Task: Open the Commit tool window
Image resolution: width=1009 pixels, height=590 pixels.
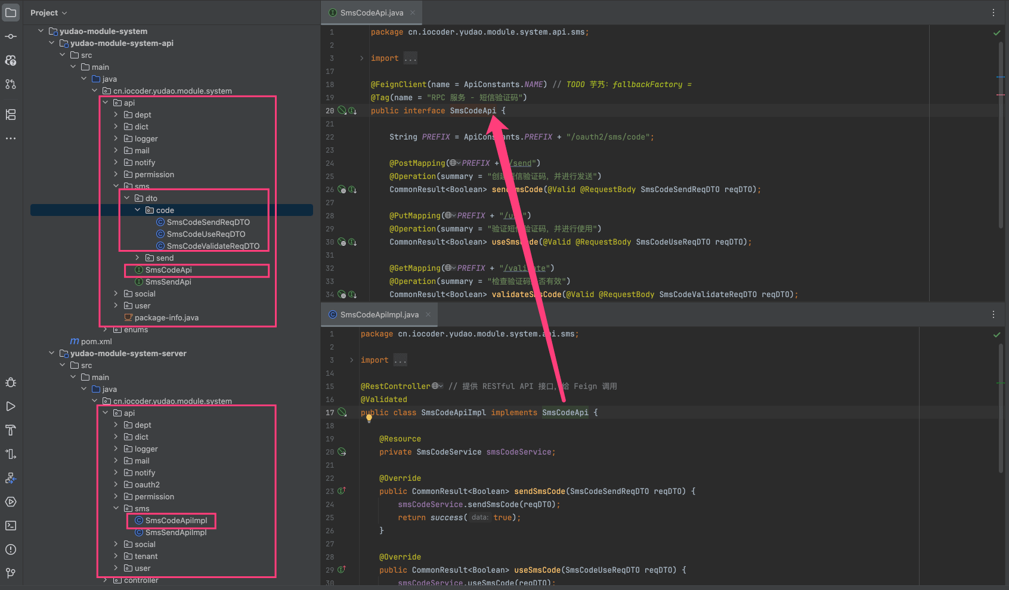Action: (11, 36)
